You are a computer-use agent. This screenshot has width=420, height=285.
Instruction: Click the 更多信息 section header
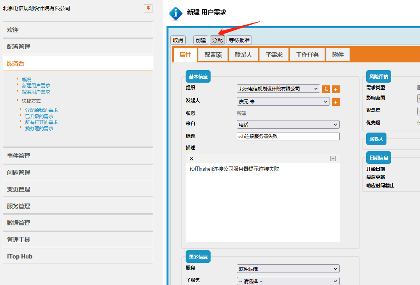click(x=198, y=257)
